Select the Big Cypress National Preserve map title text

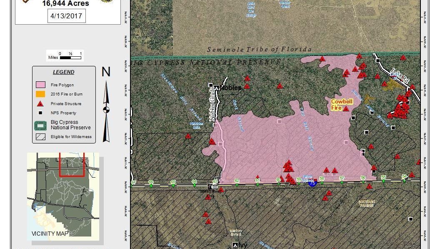pyautogui.click(x=205, y=62)
